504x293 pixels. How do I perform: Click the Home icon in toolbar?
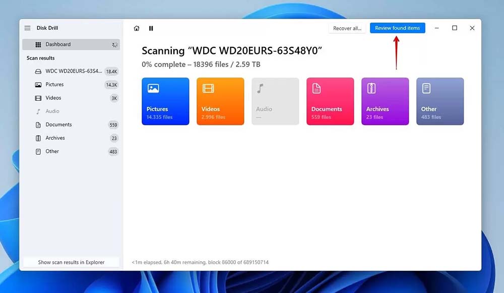pyautogui.click(x=137, y=28)
